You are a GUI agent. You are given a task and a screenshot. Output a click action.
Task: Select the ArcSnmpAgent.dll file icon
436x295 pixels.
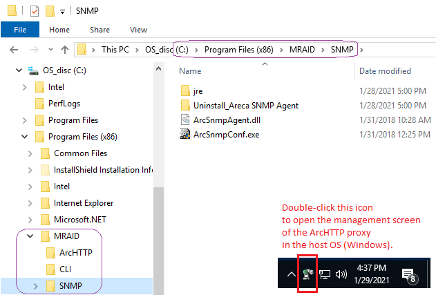pos(185,120)
